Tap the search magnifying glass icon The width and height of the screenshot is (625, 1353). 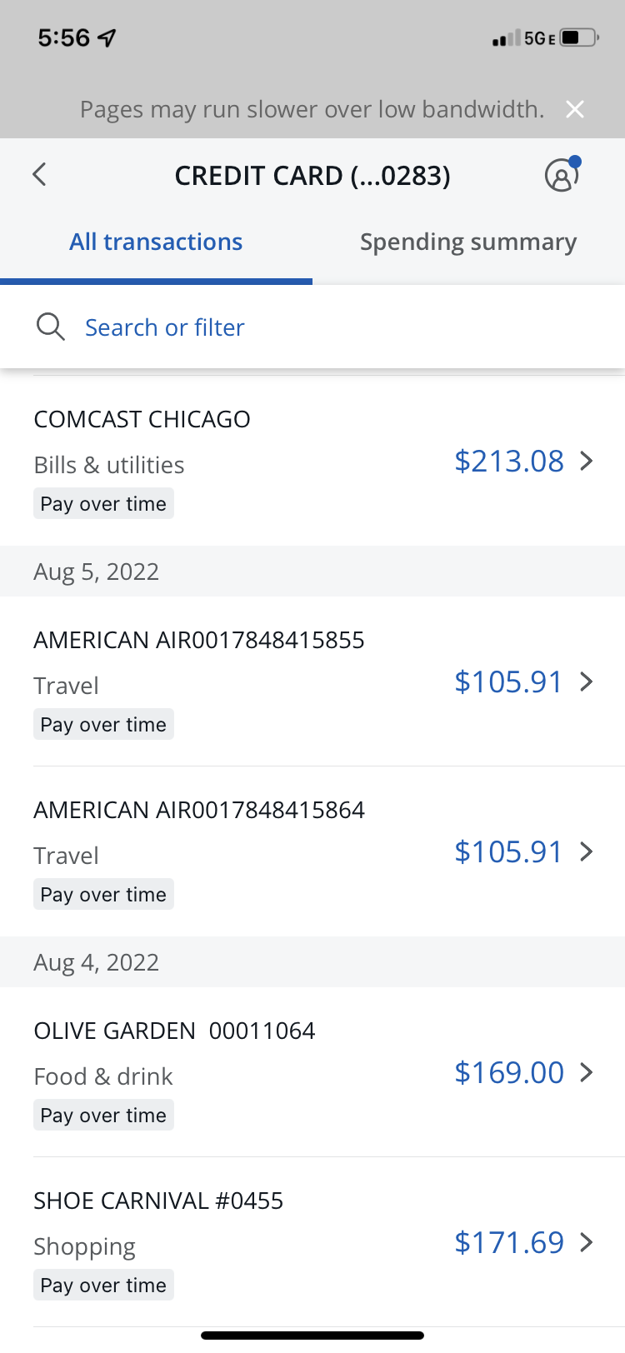click(51, 327)
